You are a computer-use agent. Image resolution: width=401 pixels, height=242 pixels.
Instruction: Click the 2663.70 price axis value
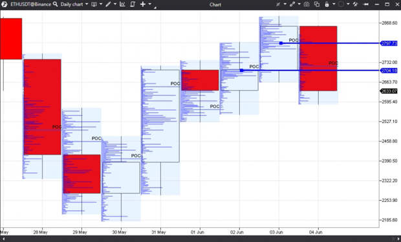coord(389,82)
